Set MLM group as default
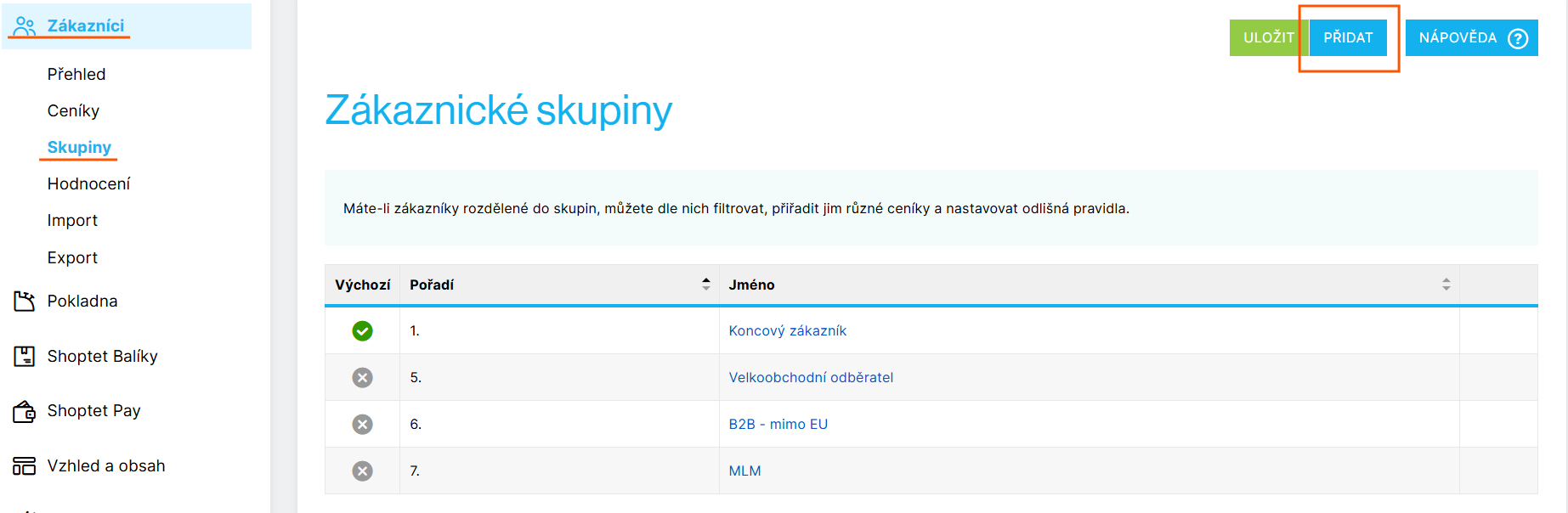Viewport: 1568px width, 513px height. click(362, 471)
